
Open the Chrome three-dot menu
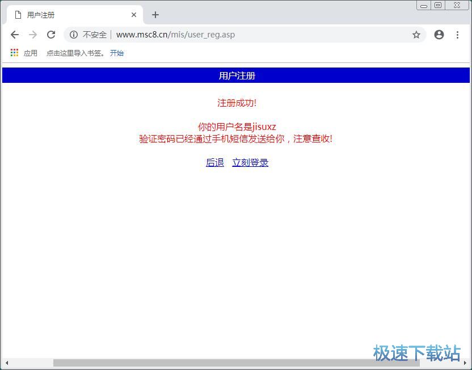pyautogui.click(x=458, y=35)
